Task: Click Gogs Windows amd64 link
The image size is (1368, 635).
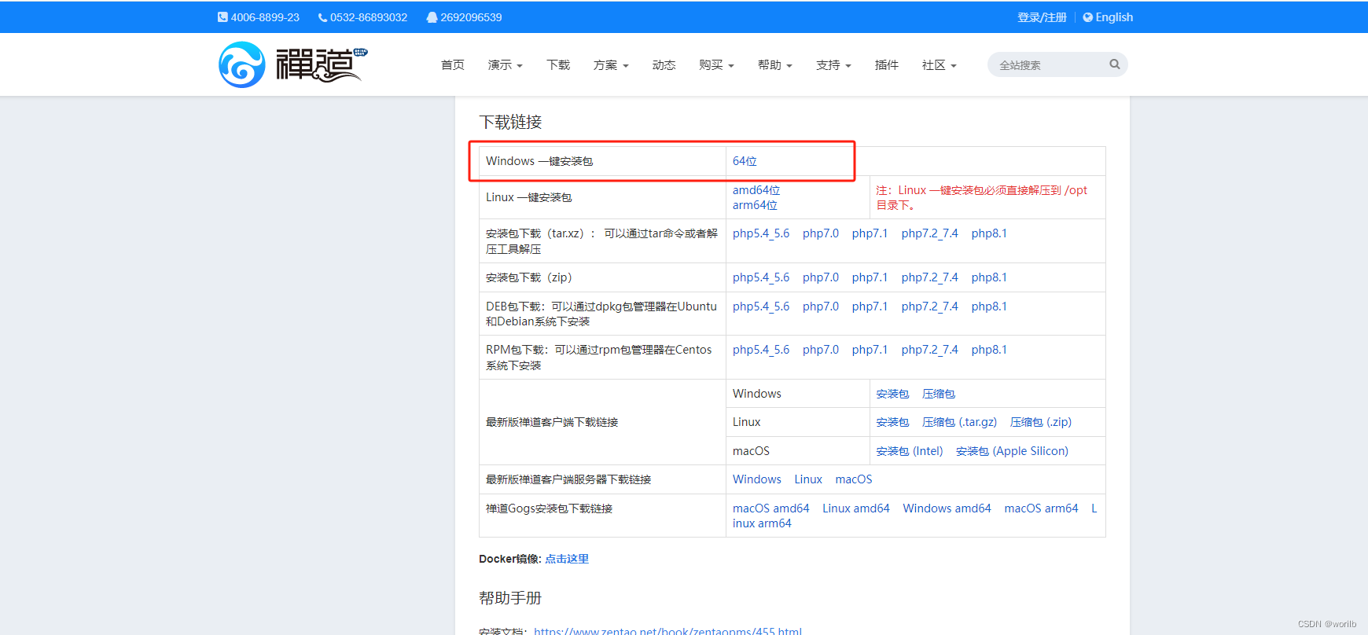Action: pyautogui.click(x=947, y=508)
